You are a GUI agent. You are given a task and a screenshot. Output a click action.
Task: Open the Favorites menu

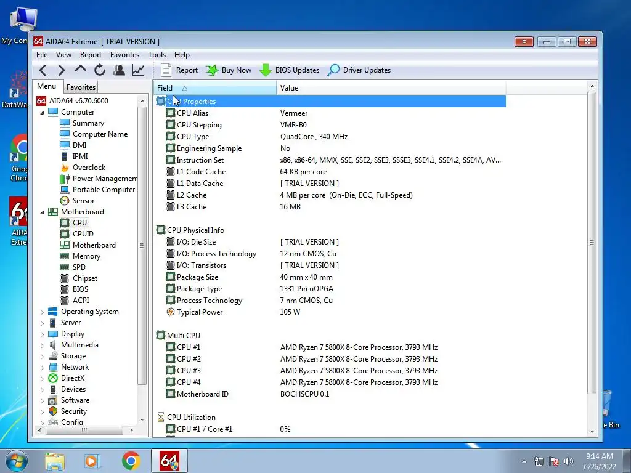(124, 55)
